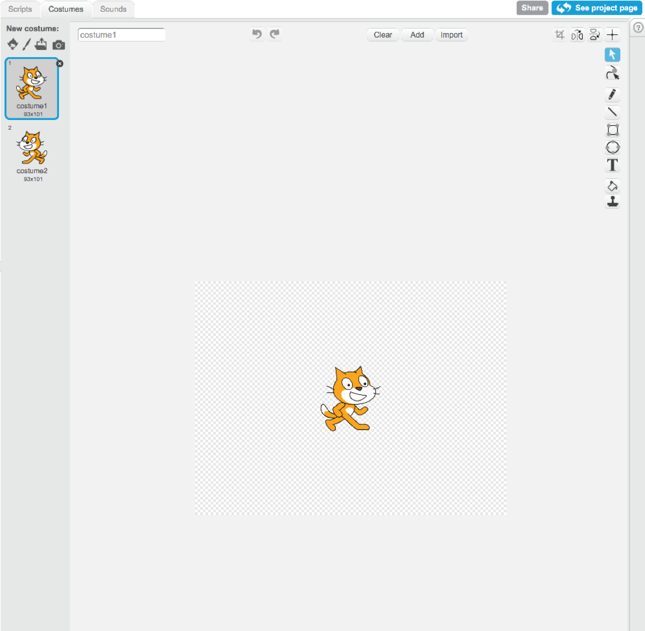Pick the Duplicate stamp tool
645x631 pixels.
[612, 202]
